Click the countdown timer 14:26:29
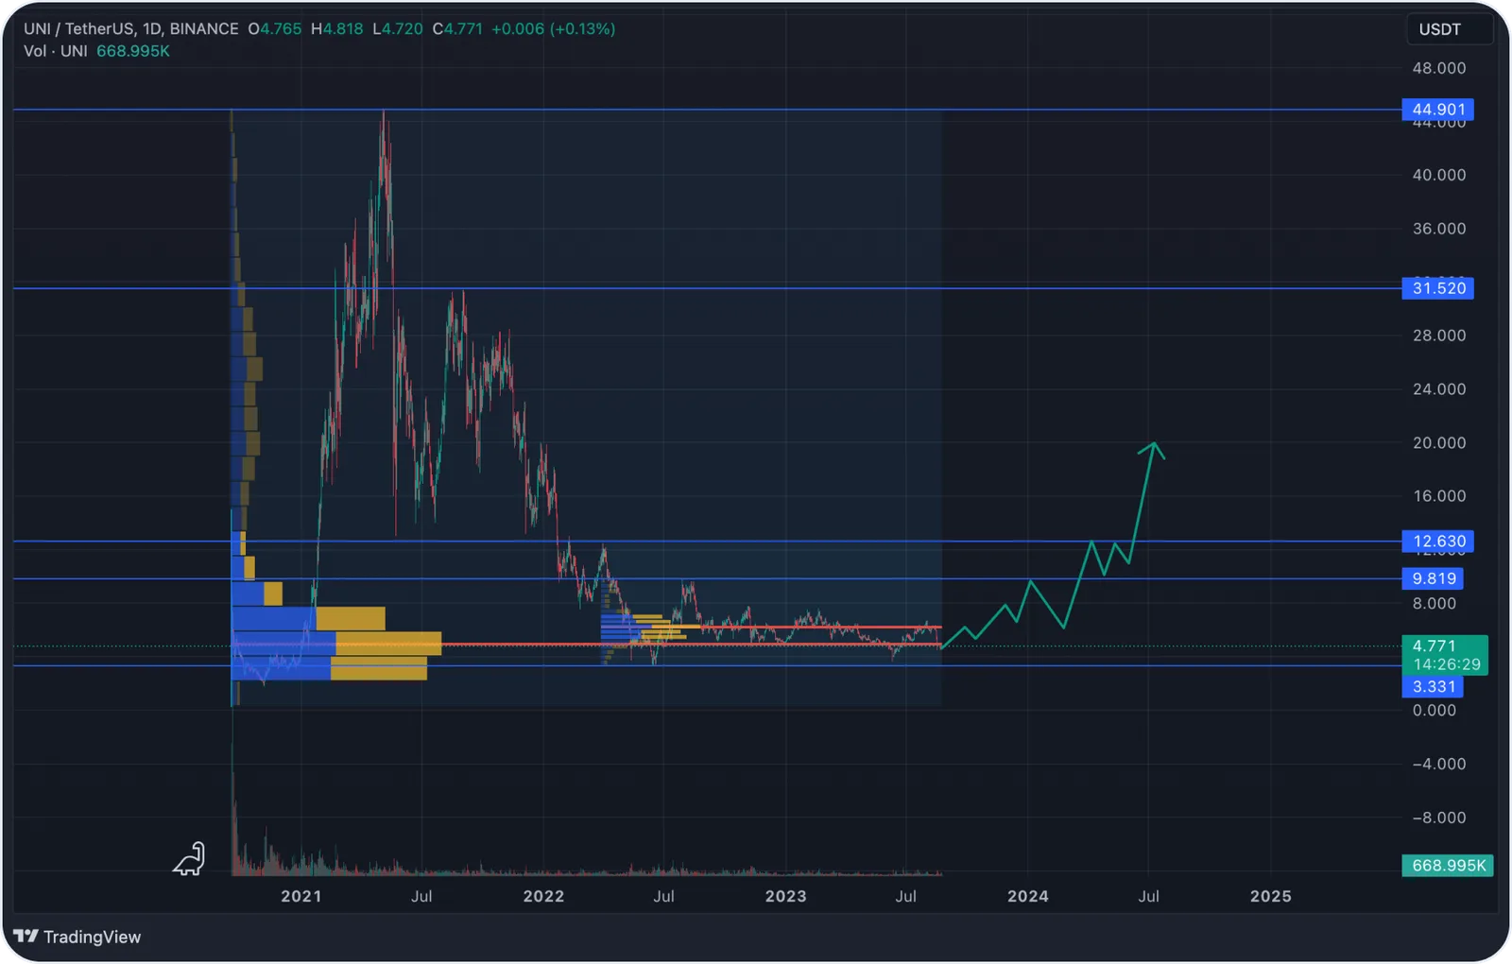Viewport: 1512px width, 964px height. (x=1447, y=664)
